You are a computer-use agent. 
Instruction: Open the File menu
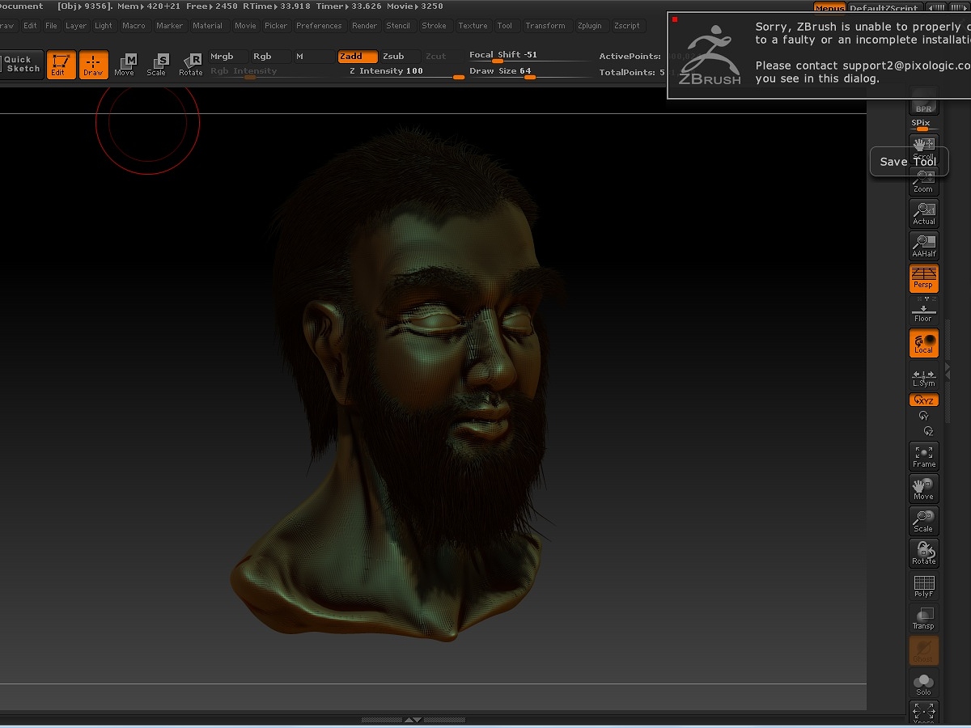point(51,26)
